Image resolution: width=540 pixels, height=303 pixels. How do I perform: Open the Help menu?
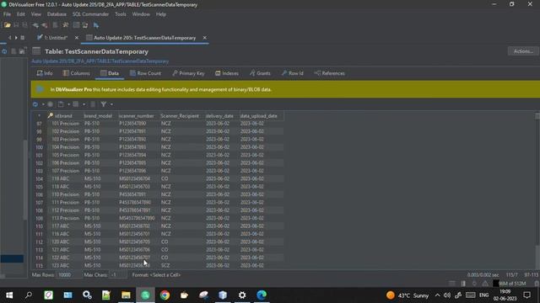pyautogui.click(x=161, y=14)
